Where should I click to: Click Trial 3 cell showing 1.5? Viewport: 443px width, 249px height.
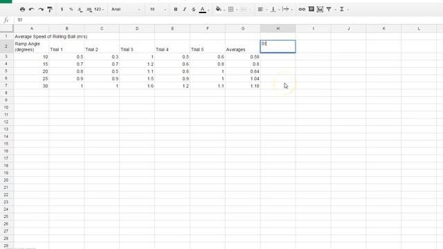click(137, 78)
